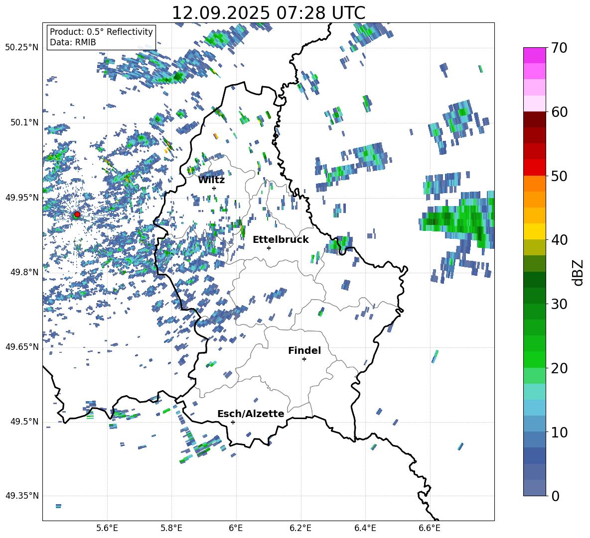This screenshot has width=590, height=538.
Task: Click the 49.8°N latitude label
Action: click(24, 272)
